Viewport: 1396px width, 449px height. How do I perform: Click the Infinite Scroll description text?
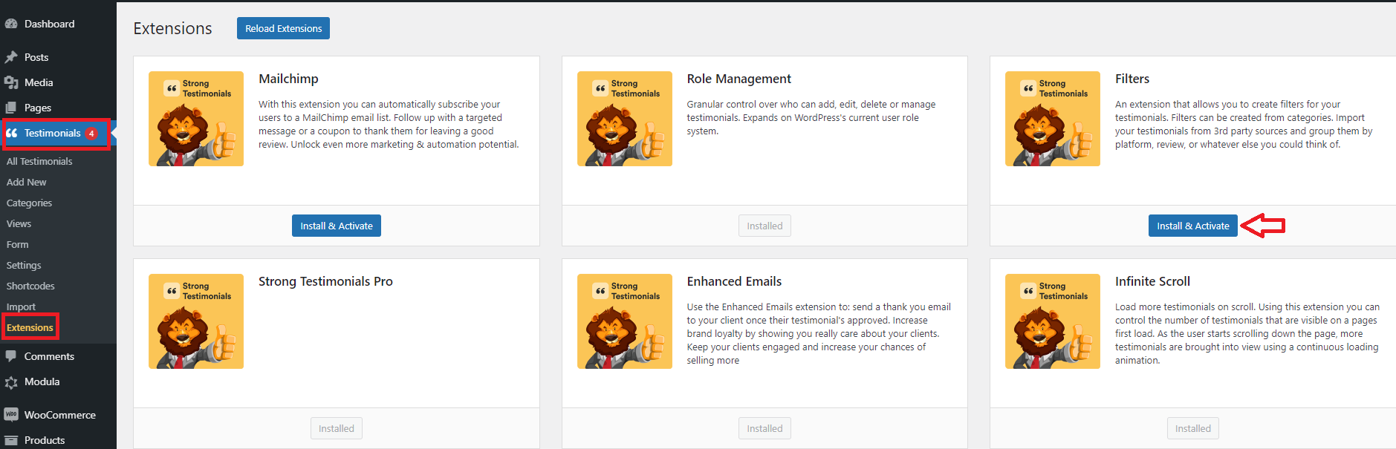[x=1247, y=333]
